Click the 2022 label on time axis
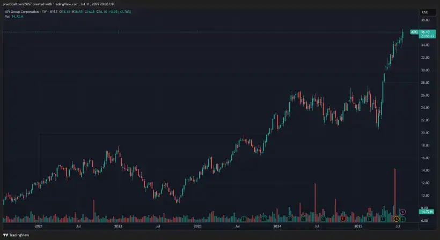 [x=118, y=227]
